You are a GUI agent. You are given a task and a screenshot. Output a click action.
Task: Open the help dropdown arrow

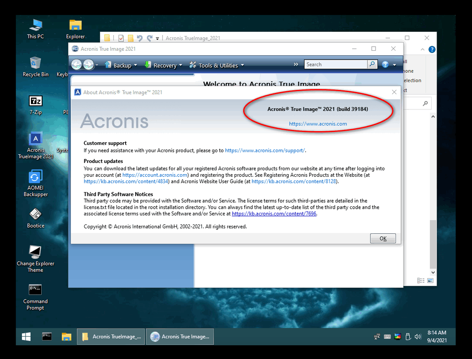pos(394,65)
